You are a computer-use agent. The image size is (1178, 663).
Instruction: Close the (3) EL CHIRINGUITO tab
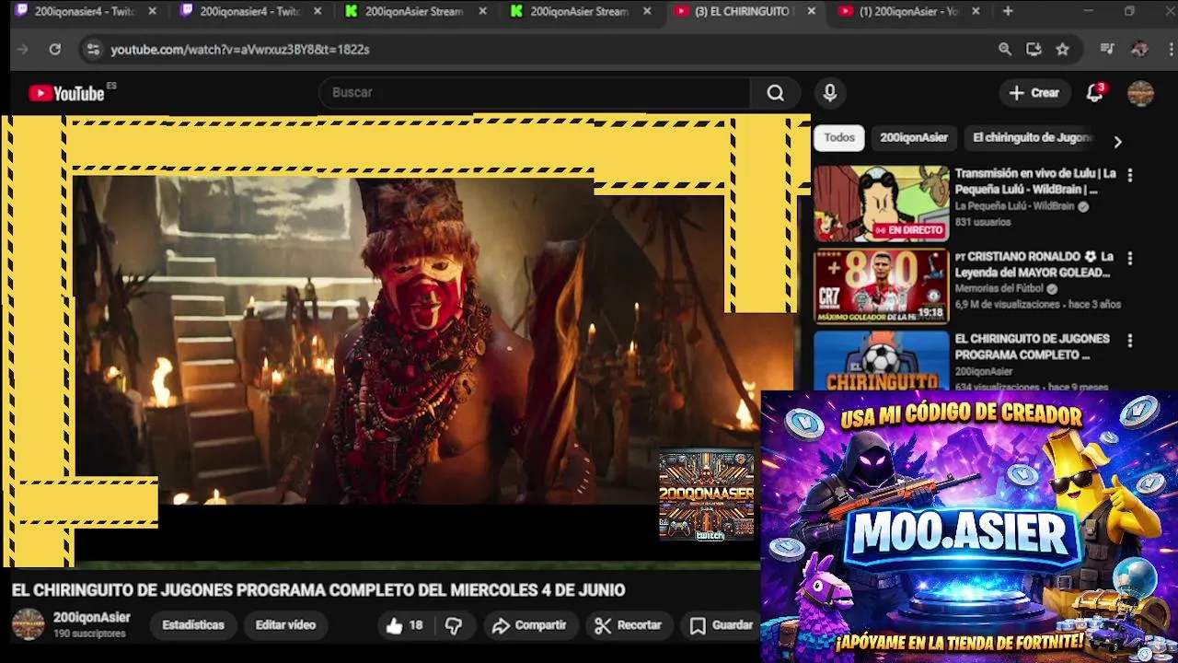(811, 11)
